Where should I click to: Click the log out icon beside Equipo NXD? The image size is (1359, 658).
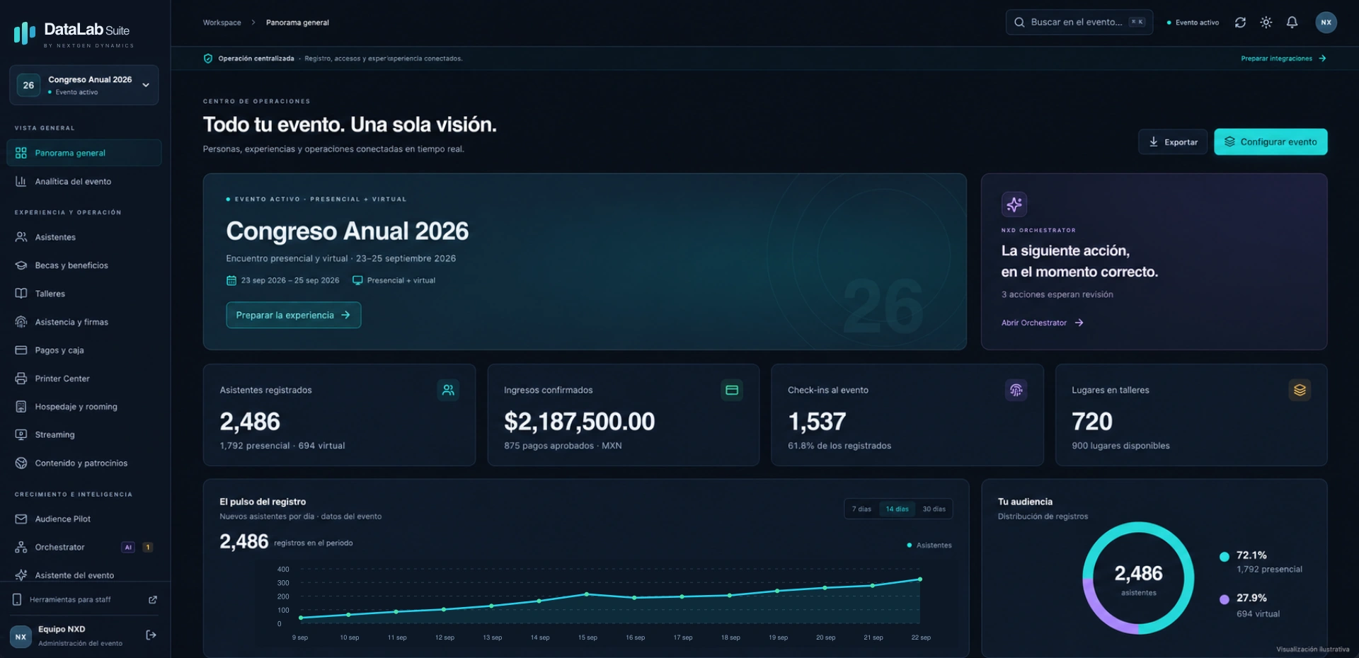tap(151, 635)
